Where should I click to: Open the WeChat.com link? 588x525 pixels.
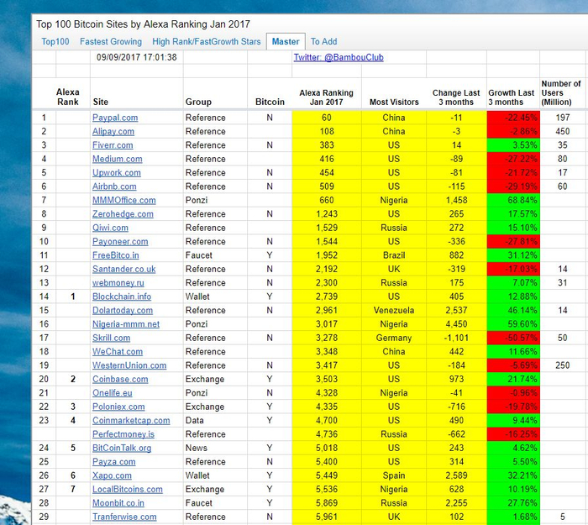pyautogui.click(x=118, y=352)
